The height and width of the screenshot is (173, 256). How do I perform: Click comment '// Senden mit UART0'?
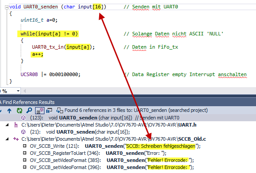point(151,7)
